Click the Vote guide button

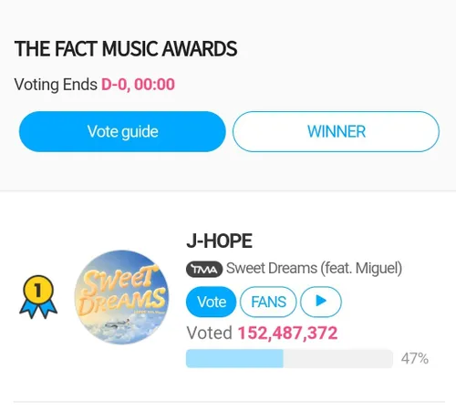tap(122, 131)
